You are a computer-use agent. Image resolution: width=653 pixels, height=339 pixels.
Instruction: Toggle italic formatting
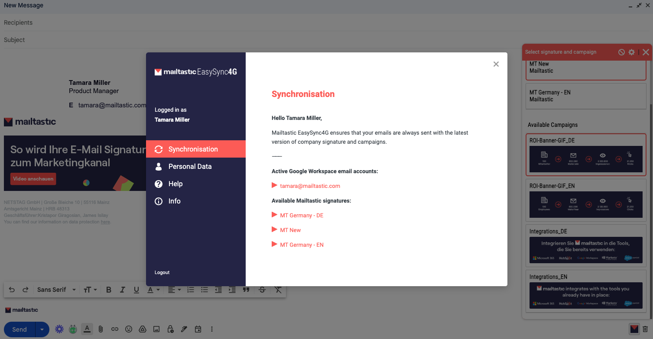click(x=123, y=290)
